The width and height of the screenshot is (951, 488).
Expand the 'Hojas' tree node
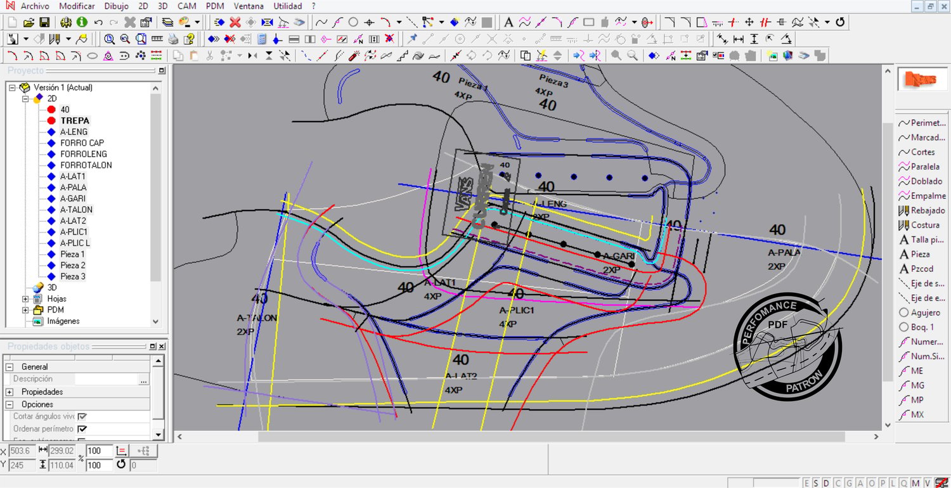coord(26,299)
